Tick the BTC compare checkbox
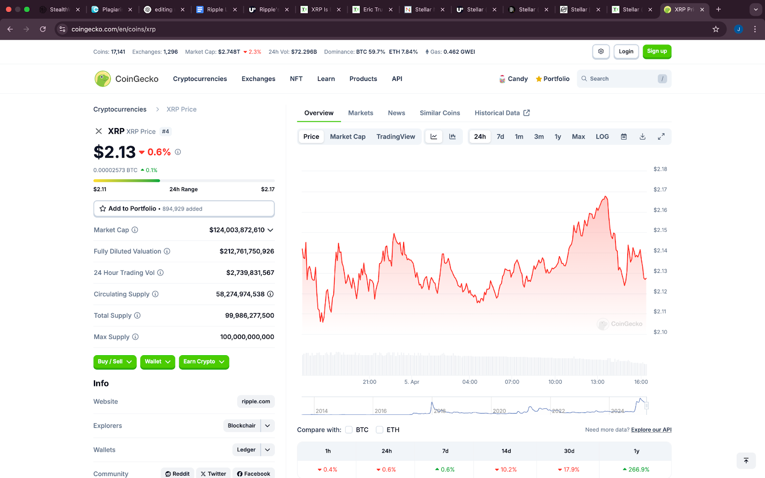Screen dimensions: 765x478 [349, 430]
